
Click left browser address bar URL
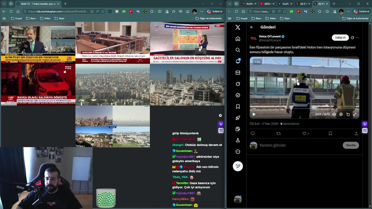tap(58, 11)
